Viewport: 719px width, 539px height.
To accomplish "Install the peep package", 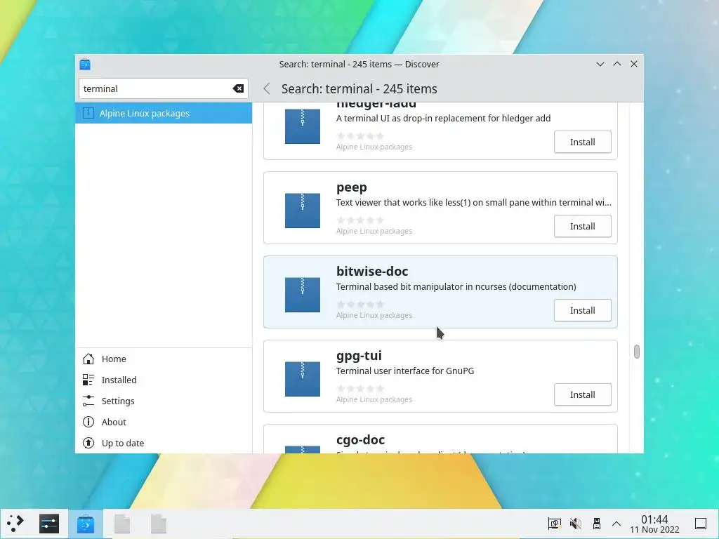I will click(582, 226).
